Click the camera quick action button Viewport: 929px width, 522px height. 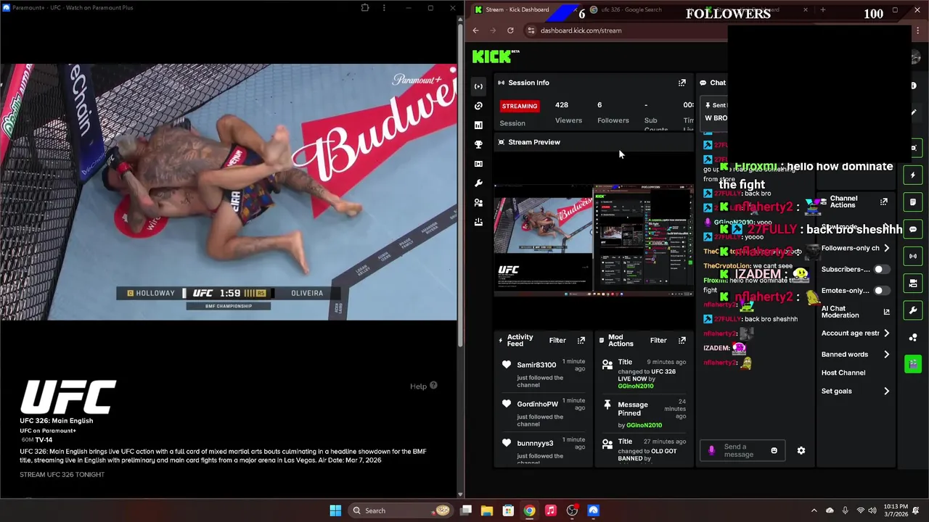click(913, 283)
